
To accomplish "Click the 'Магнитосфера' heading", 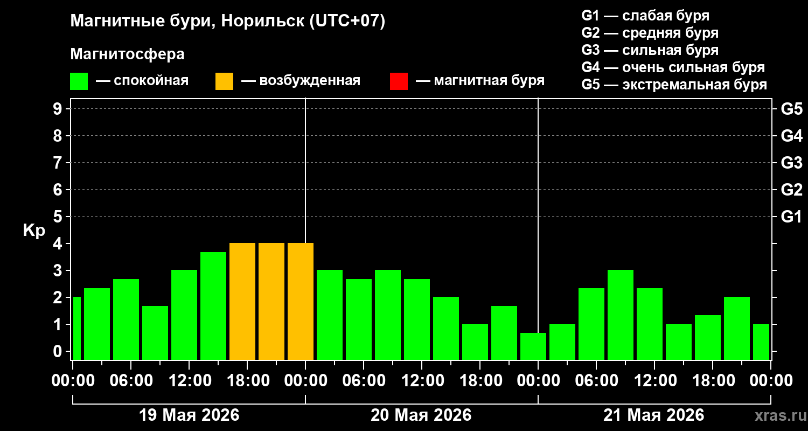I will (x=127, y=54).
